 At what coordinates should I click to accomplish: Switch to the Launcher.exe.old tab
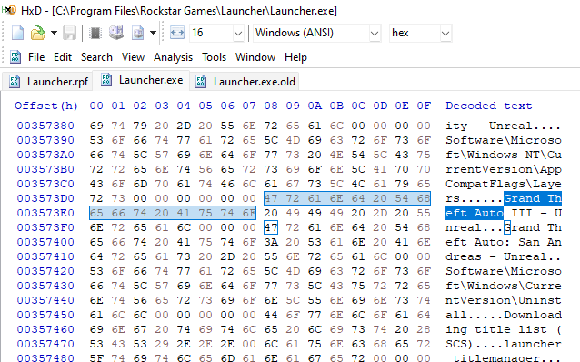click(x=245, y=82)
